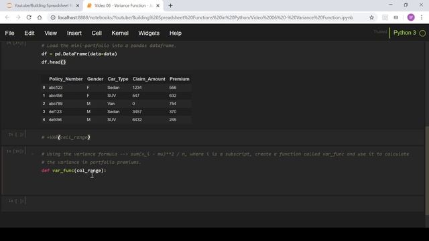Click the browser forward arrow
This screenshot has height=241, width=429.
(18, 17)
